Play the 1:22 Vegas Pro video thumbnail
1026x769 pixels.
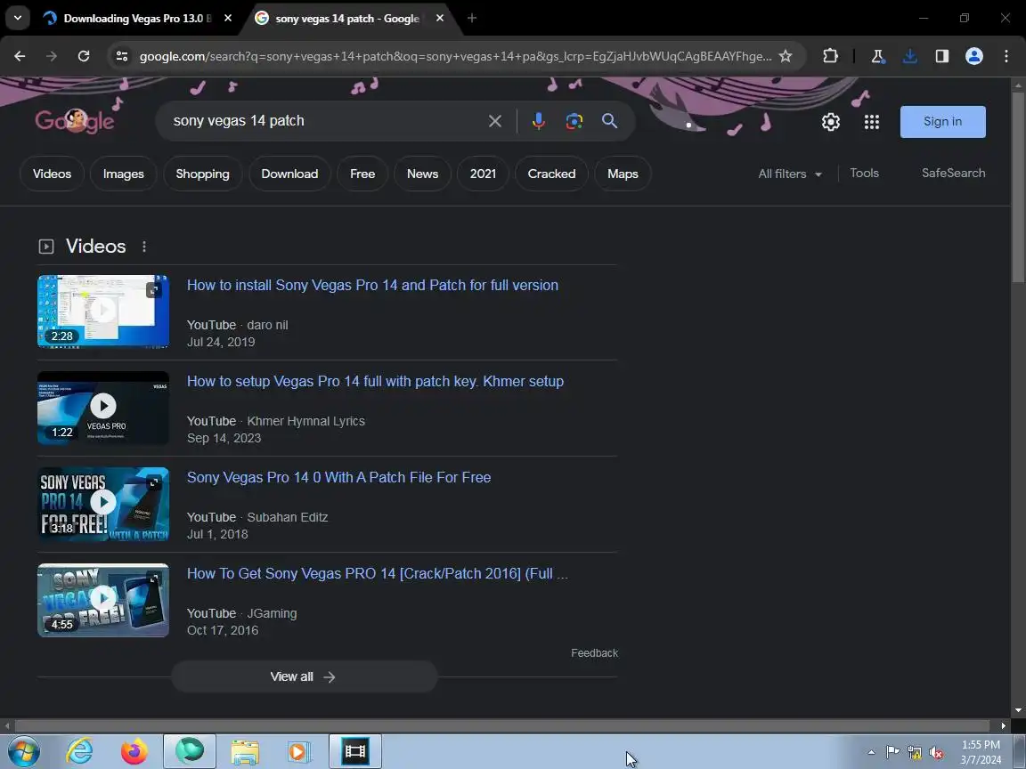click(103, 408)
